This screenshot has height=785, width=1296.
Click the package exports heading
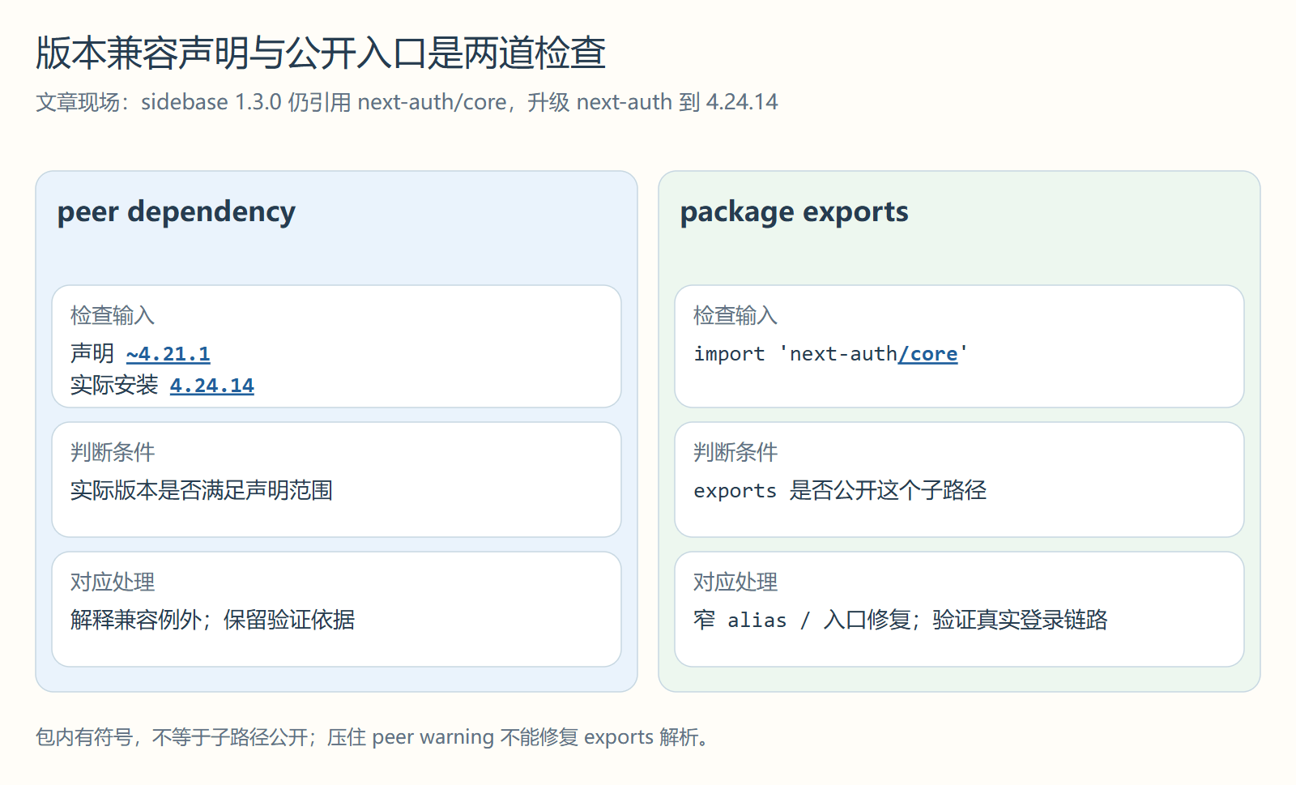794,211
